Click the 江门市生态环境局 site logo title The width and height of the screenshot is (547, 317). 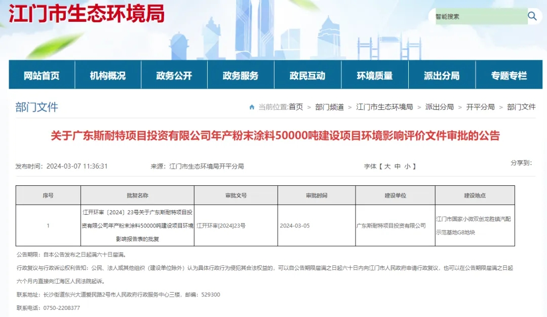pos(87,14)
